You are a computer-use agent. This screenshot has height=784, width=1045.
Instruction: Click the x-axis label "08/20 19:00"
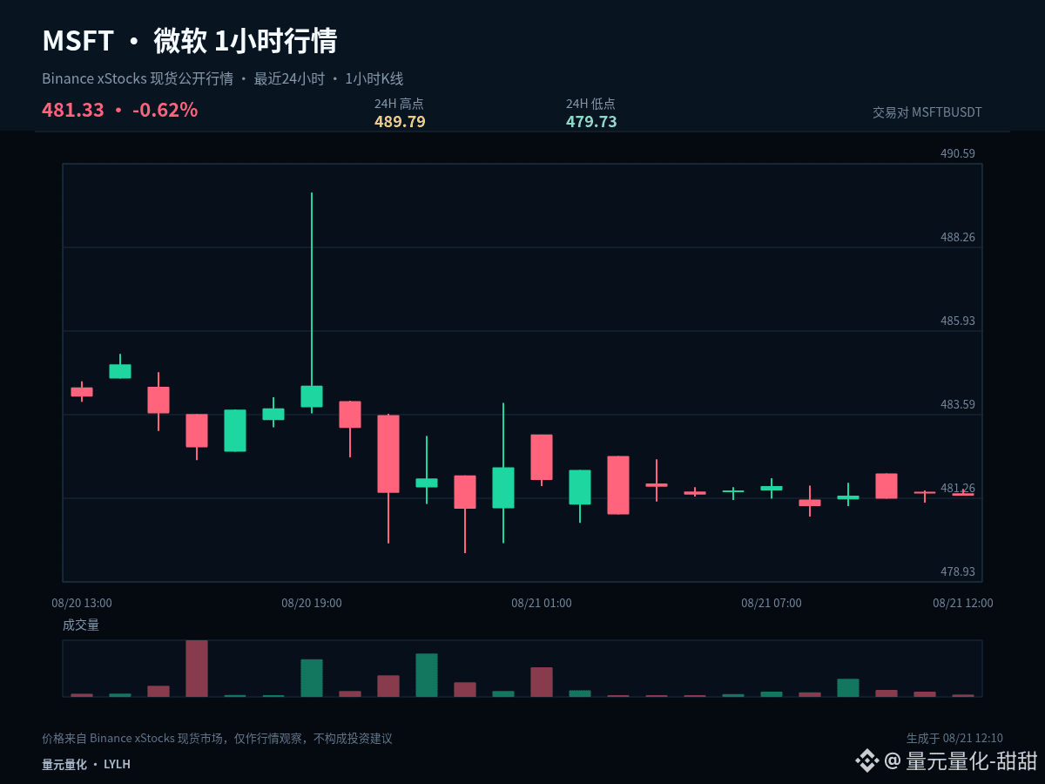[x=312, y=603]
